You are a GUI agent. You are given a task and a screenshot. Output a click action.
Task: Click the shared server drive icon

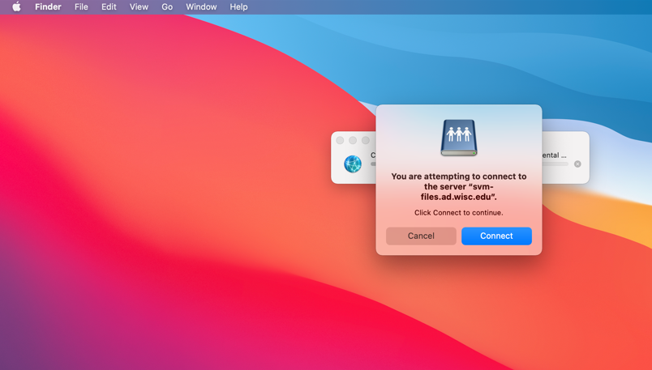point(458,138)
